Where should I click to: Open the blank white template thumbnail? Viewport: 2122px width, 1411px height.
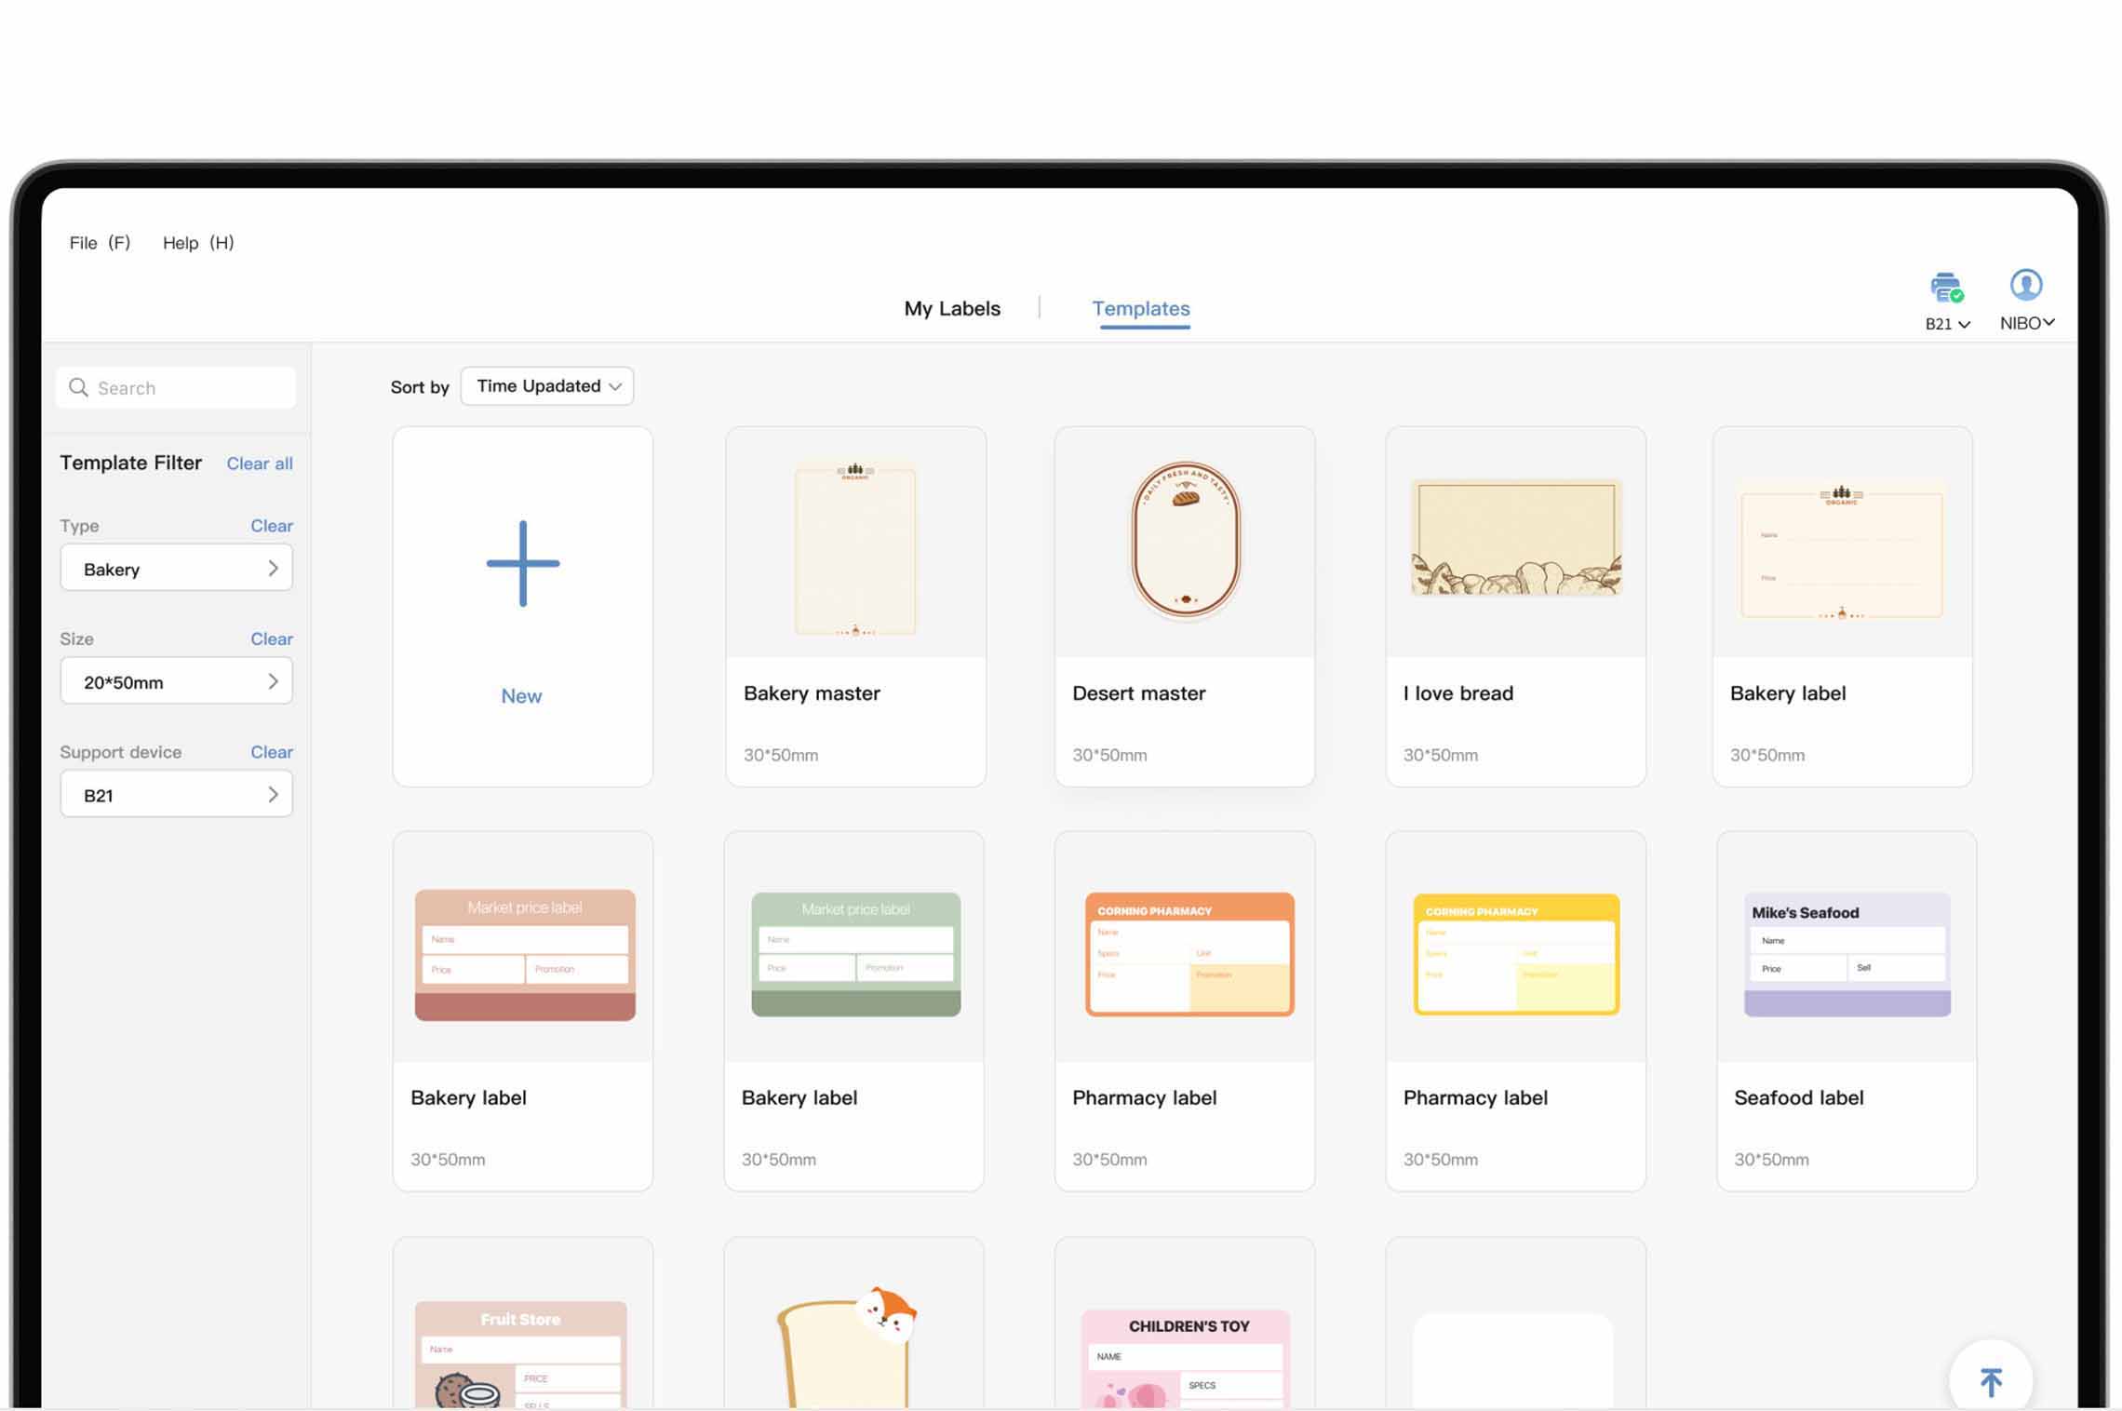[1513, 1360]
